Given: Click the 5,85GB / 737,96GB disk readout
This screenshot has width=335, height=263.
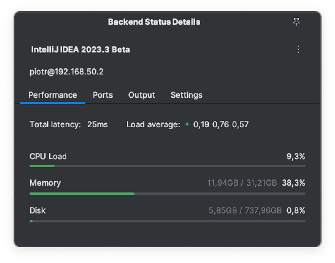Looking at the screenshot, I should click(245, 210).
